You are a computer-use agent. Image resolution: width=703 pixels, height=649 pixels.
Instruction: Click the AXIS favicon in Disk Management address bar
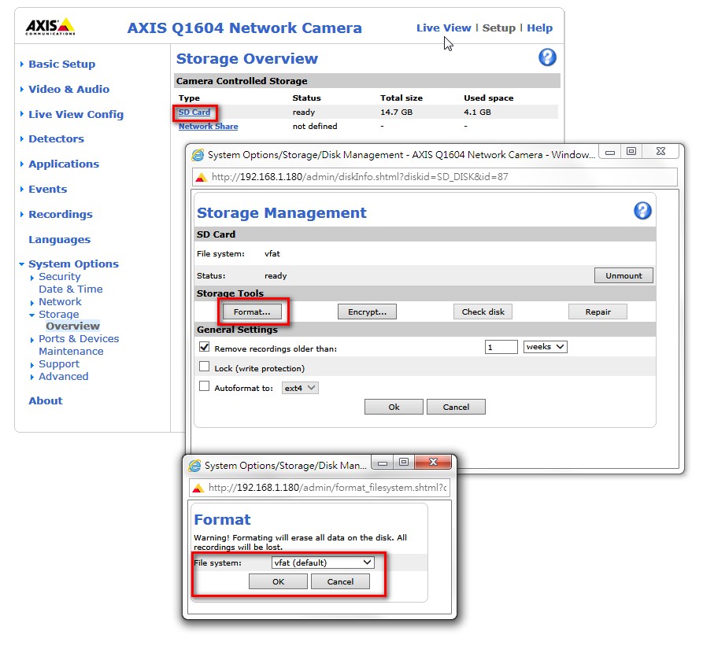click(202, 177)
